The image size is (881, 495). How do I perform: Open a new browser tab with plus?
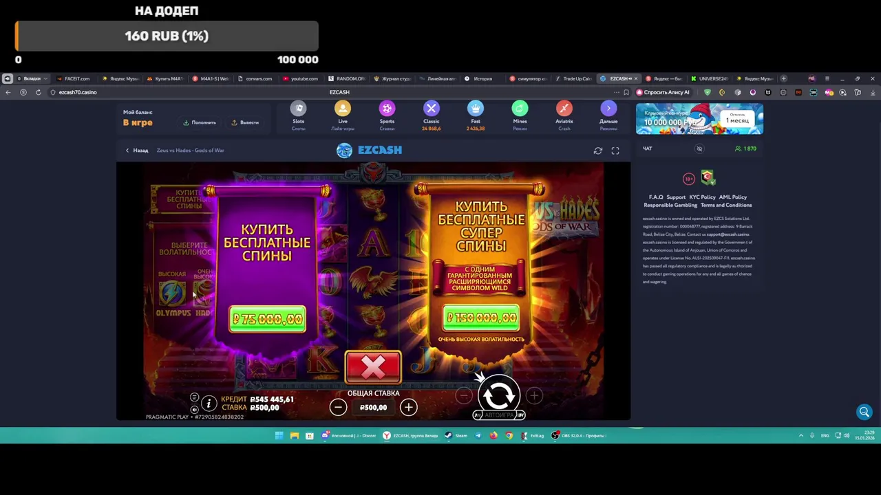click(783, 78)
